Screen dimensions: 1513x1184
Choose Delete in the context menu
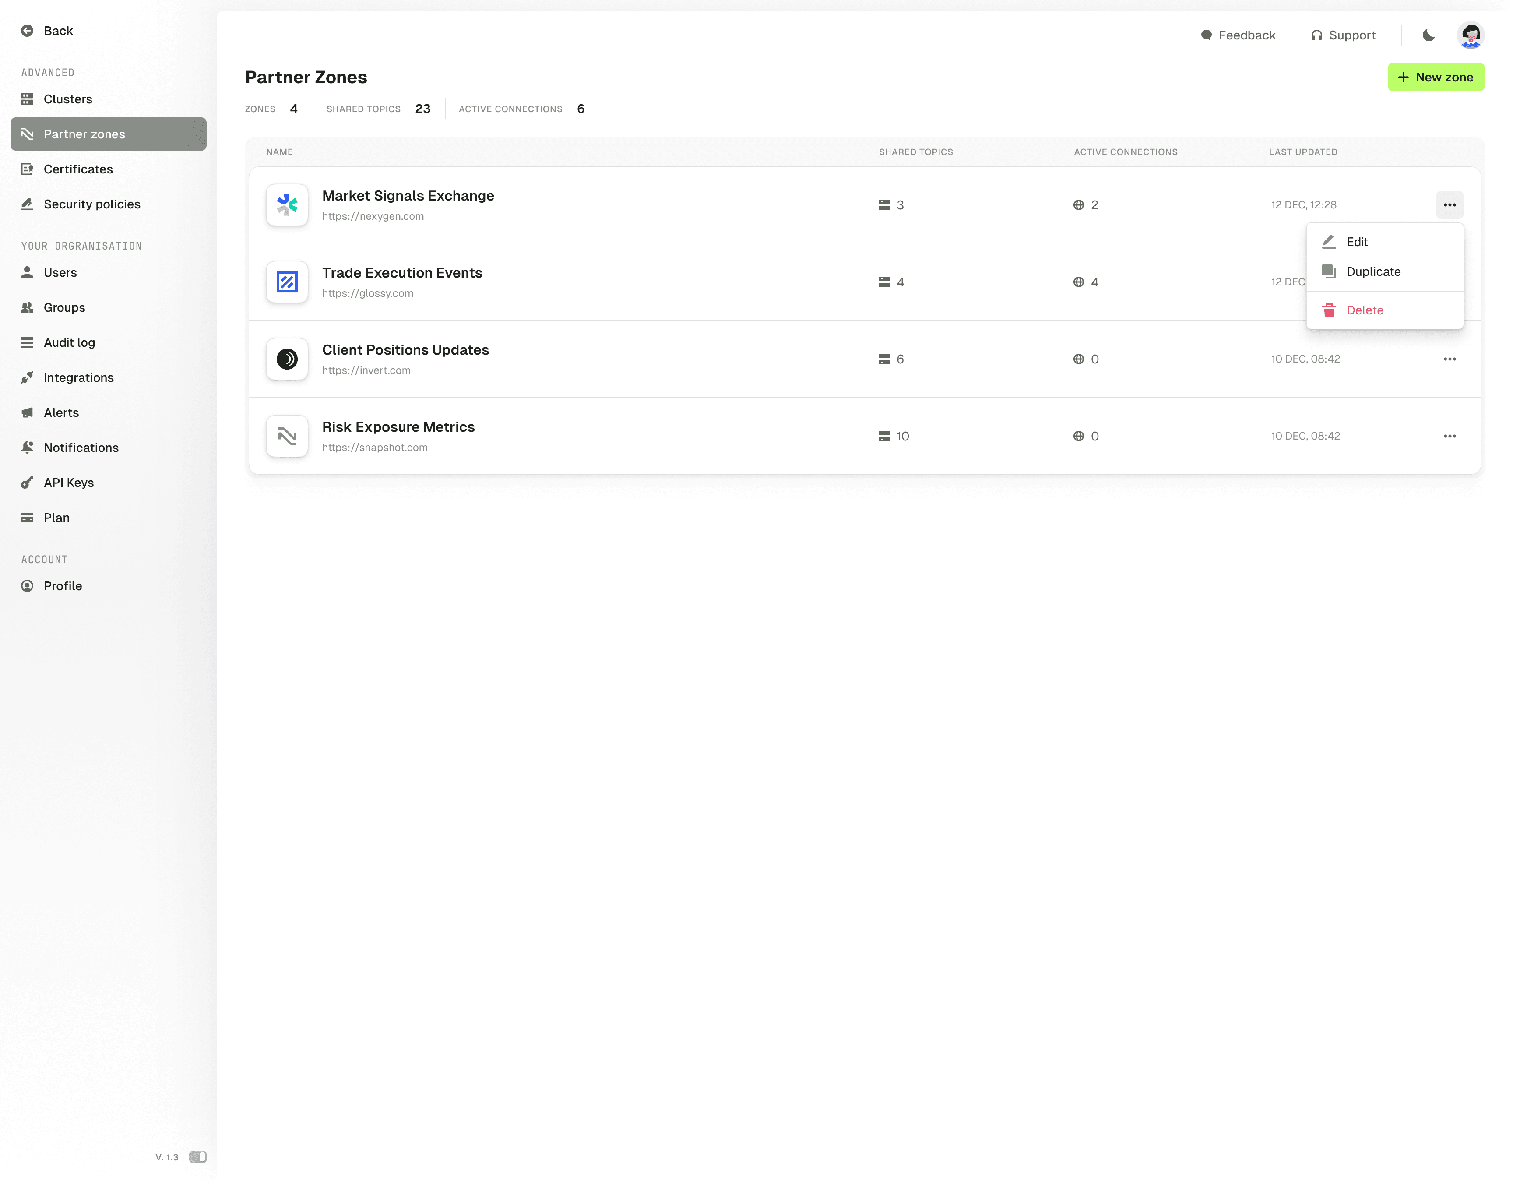(1364, 310)
